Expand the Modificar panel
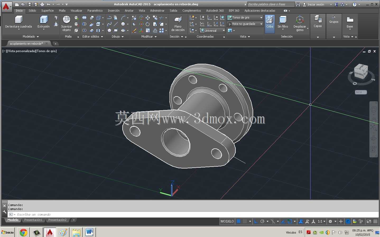 click(149, 37)
